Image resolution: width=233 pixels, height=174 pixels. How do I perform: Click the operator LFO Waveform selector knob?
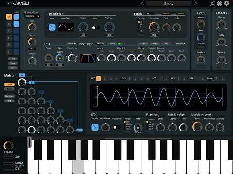(x=72, y=58)
